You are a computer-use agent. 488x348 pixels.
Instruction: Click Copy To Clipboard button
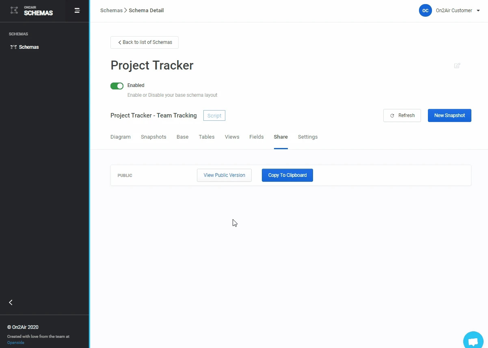[287, 175]
